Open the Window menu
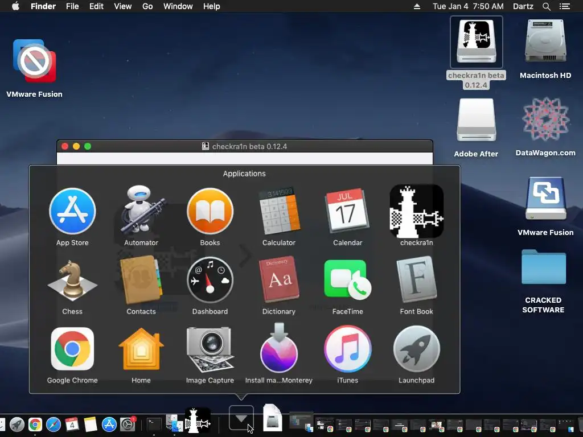The image size is (583, 437). click(178, 6)
